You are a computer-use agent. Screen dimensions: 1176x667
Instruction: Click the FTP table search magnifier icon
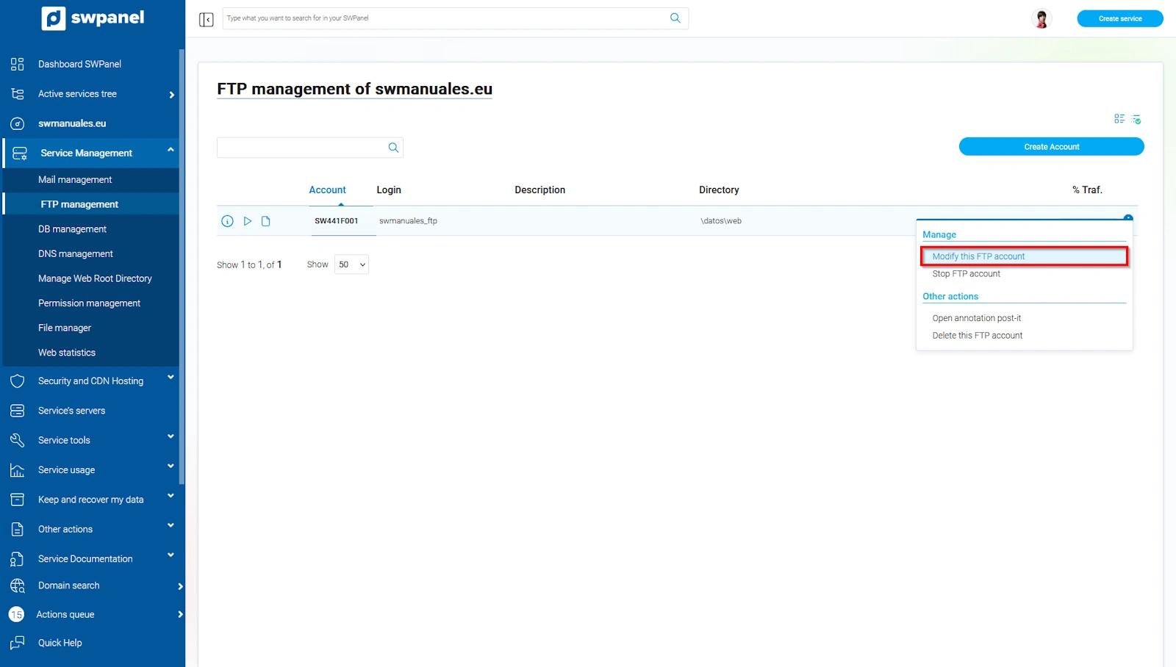[393, 148]
